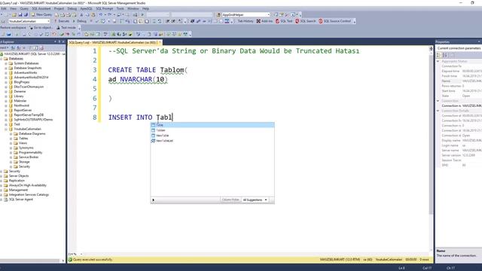The height and width of the screenshot is (271, 482).
Task: Expand the Views folder
Action: click(x=11, y=143)
